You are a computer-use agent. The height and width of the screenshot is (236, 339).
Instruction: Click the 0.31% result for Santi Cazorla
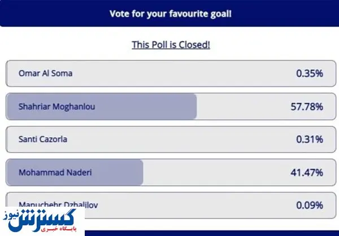[310, 139]
